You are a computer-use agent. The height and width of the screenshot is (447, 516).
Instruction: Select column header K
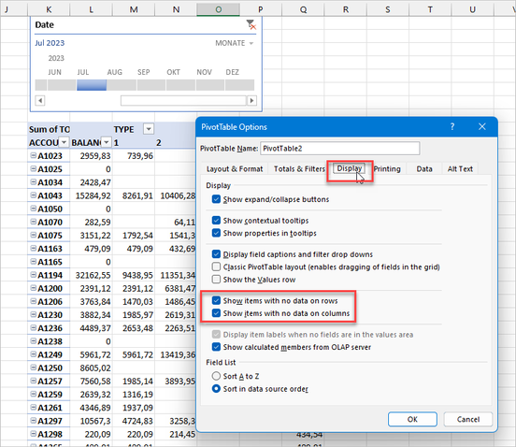coord(49,9)
